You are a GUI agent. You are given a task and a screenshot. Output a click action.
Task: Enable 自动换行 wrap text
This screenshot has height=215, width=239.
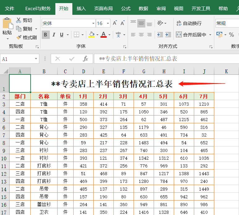click(189, 23)
